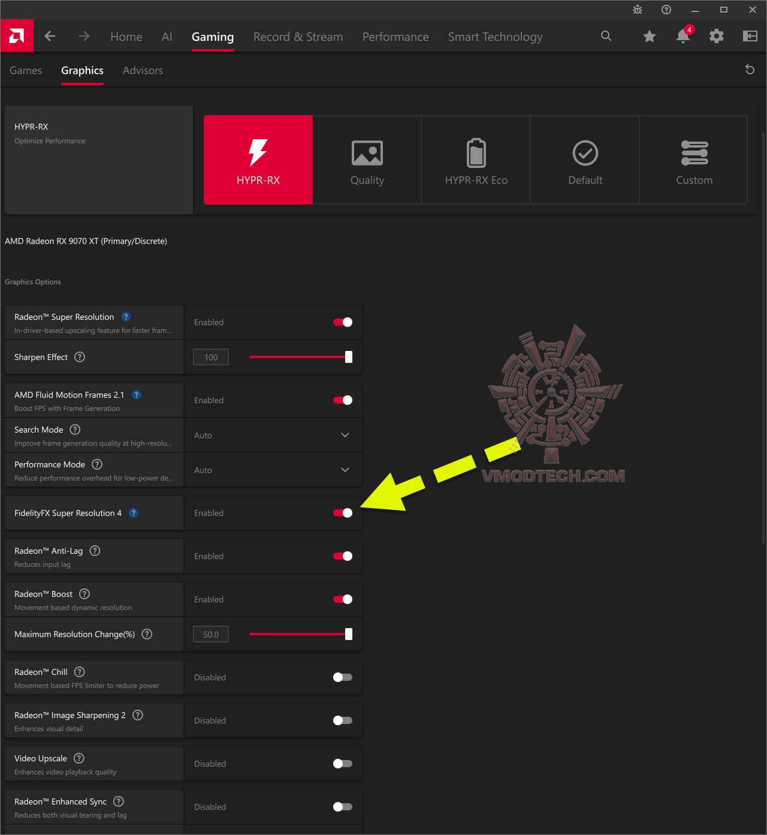Toggle FidelityFX Super Resolution 4 off

coord(343,513)
